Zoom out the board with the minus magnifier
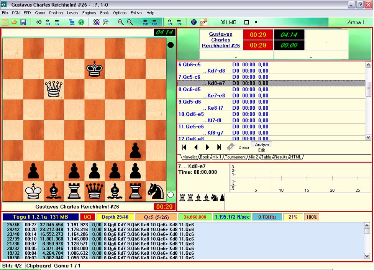 [130, 22]
